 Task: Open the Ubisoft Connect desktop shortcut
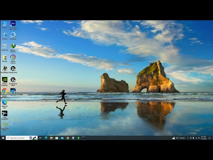click(x=13, y=59)
